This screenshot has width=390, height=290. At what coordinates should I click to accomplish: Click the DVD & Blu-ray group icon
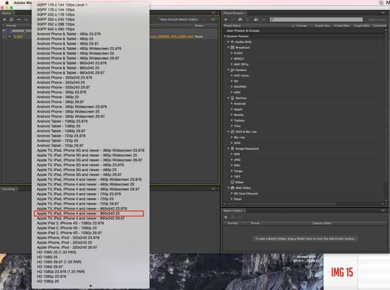(233, 132)
